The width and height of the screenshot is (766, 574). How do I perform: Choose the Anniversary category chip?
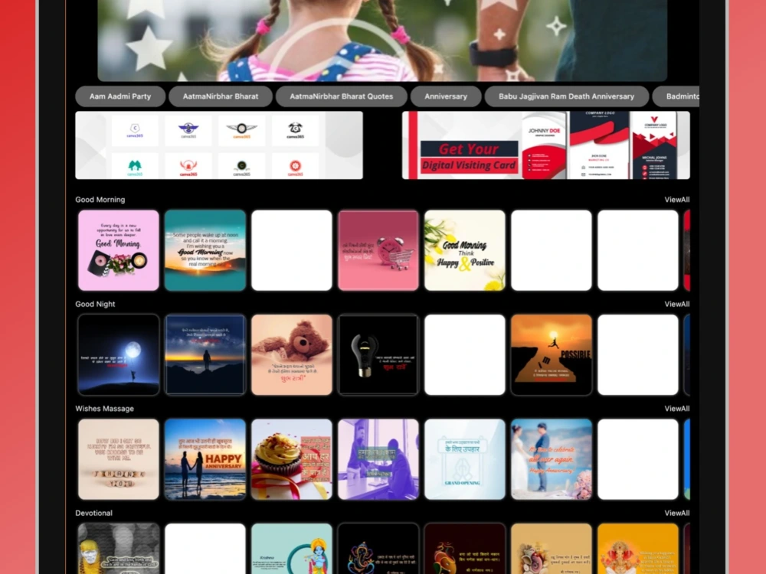point(446,96)
